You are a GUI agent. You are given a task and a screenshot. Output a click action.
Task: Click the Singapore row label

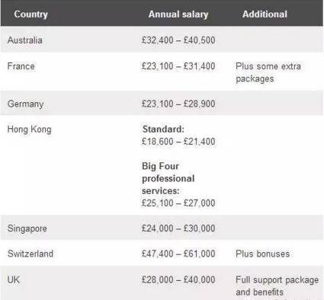pyautogui.click(x=27, y=228)
